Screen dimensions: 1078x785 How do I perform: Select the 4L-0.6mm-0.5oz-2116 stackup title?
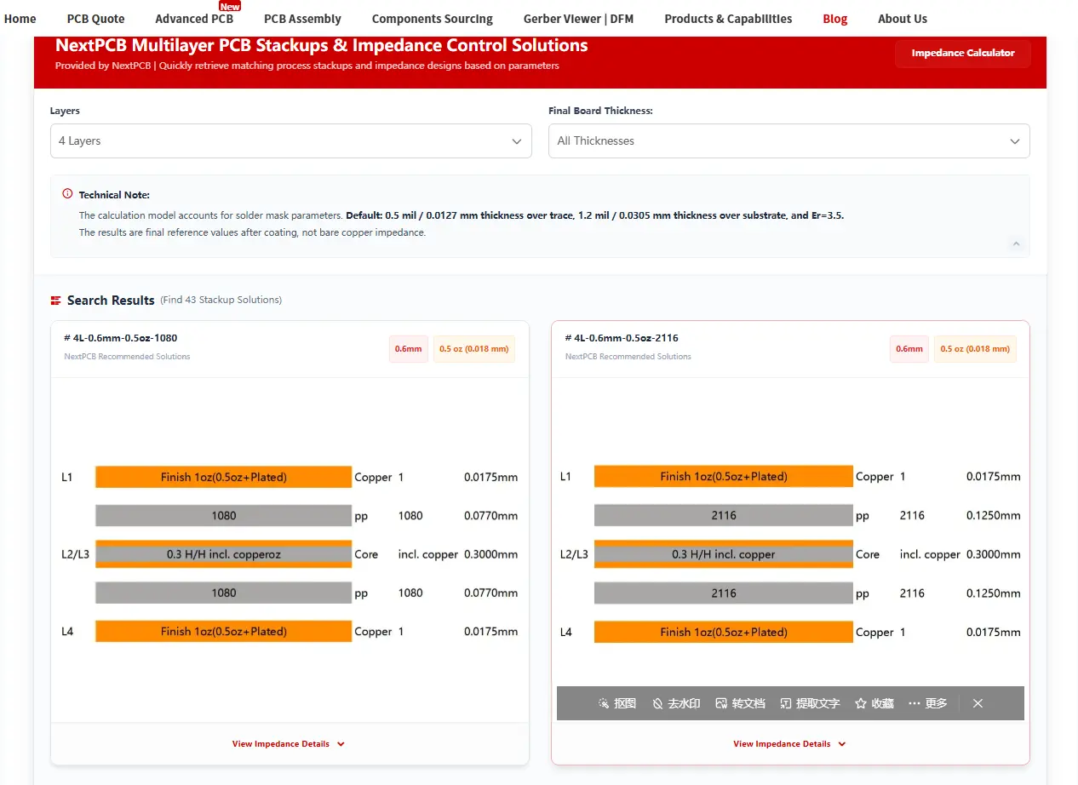click(622, 338)
